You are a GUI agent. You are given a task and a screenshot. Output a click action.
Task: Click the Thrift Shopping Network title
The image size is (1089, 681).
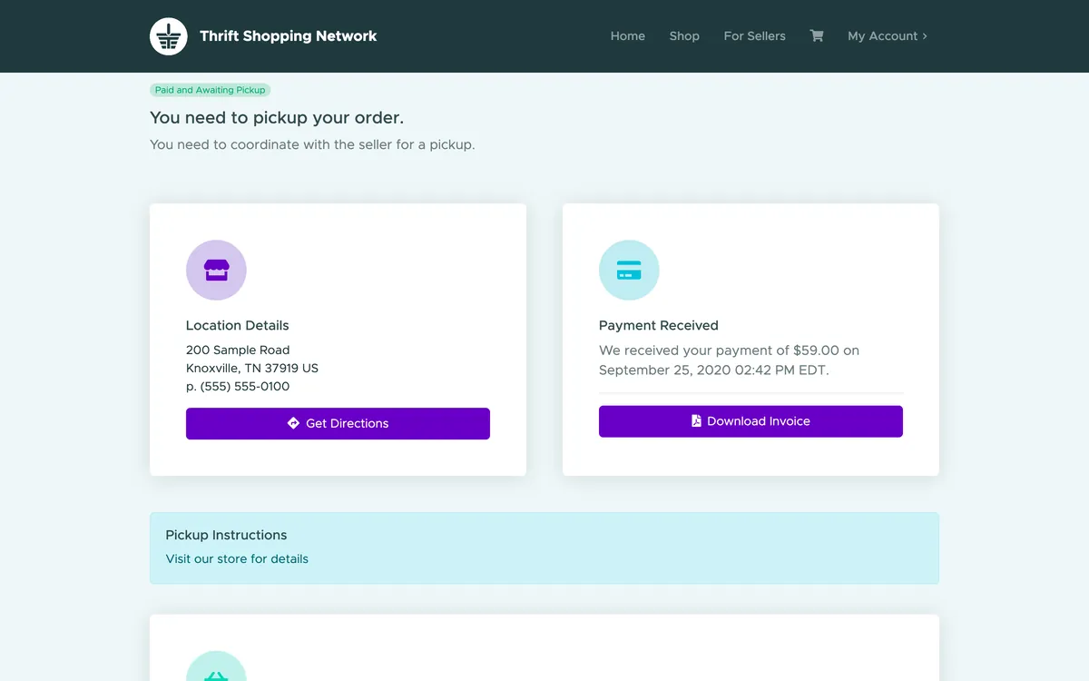tap(289, 36)
